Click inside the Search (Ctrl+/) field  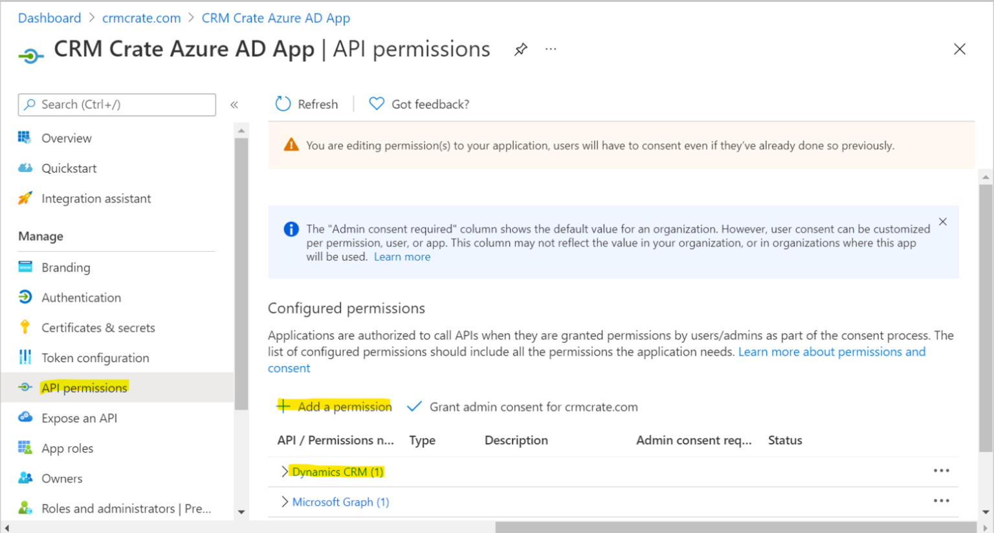[x=116, y=104]
